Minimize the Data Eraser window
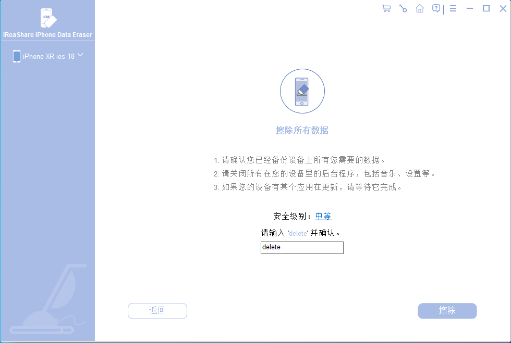The height and width of the screenshot is (343, 511). [470, 8]
